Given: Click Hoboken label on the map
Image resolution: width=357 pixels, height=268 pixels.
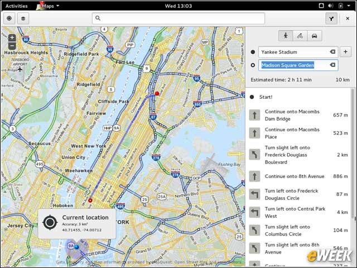Looking at the screenshot, I should (x=63, y=205).
